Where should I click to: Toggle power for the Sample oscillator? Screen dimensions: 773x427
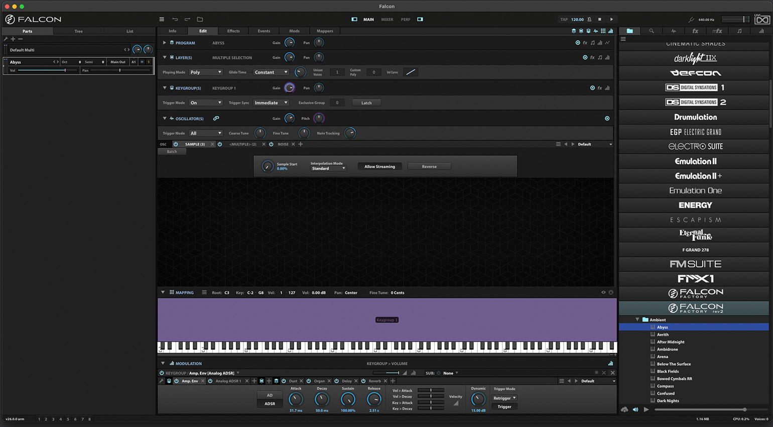click(x=176, y=144)
